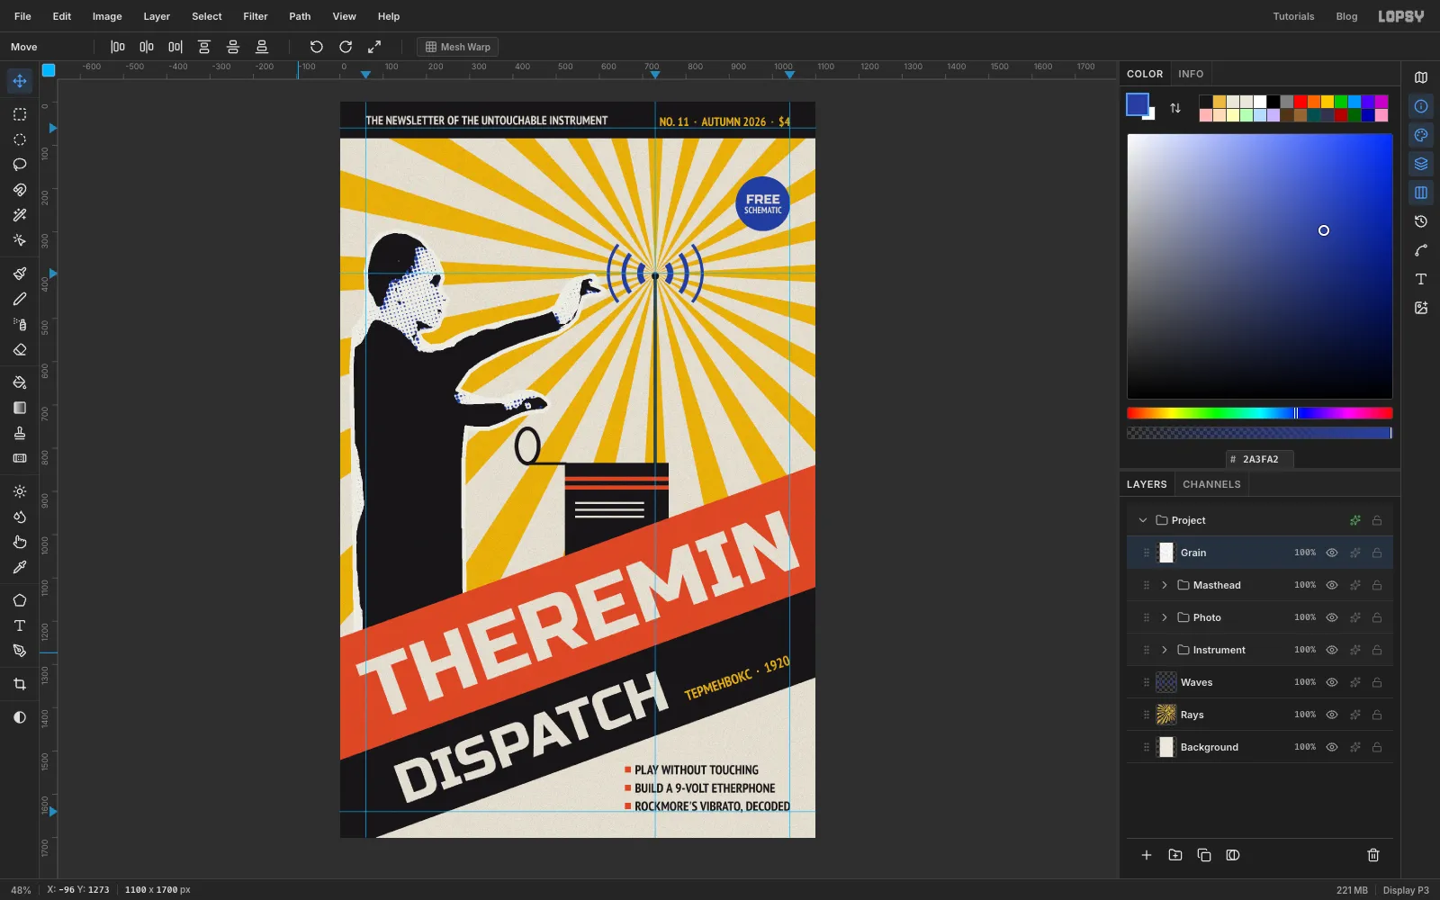
Task: Collapse the Project group
Action: click(1143, 520)
